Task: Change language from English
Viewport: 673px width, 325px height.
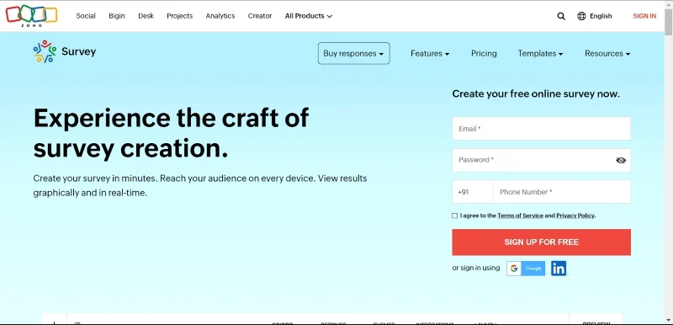Action: coord(601,16)
